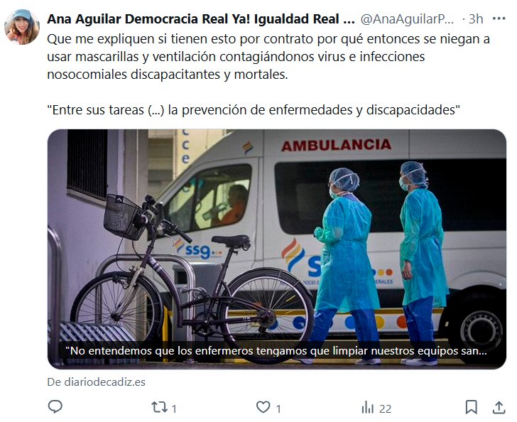This screenshot has height=422, width=517.
Task: Visit the diariodecadiz.es source link
Action: pos(97,382)
